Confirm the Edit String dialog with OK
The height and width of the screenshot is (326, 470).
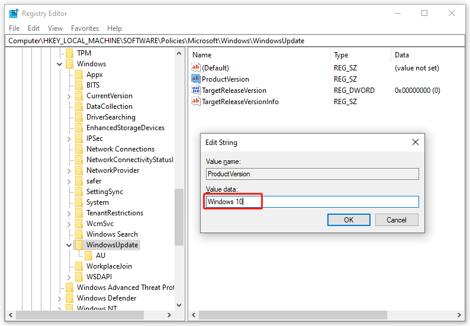click(349, 220)
